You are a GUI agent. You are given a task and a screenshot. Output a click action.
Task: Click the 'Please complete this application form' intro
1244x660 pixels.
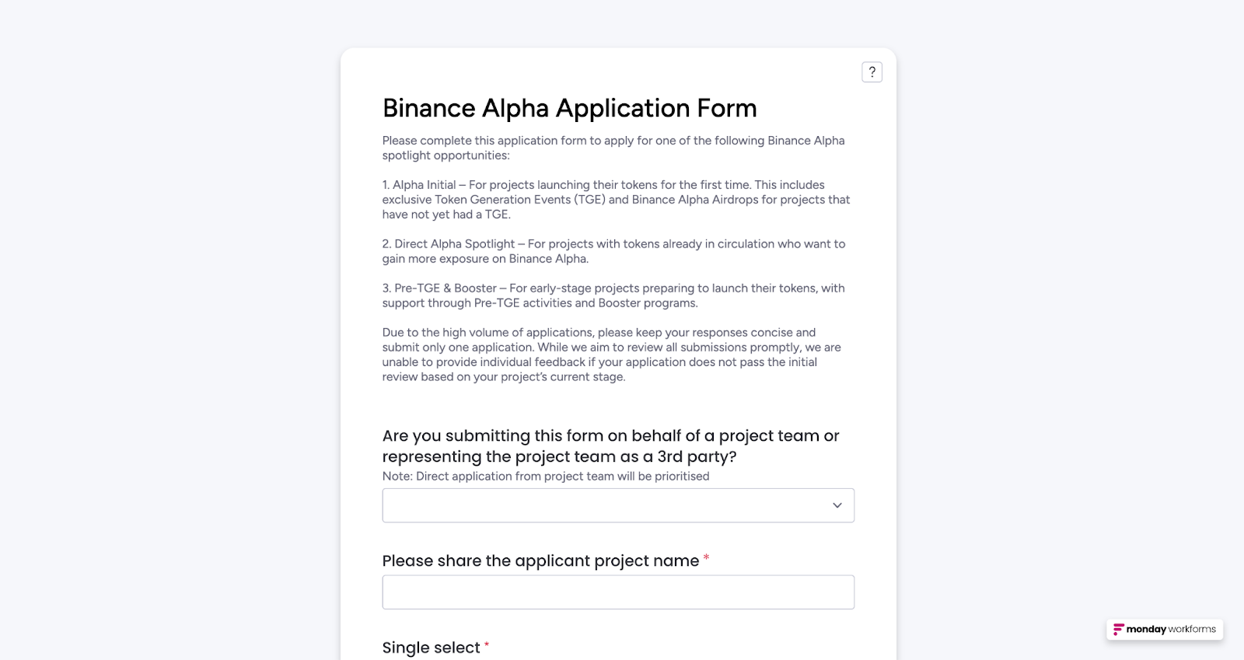pos(613,148)
